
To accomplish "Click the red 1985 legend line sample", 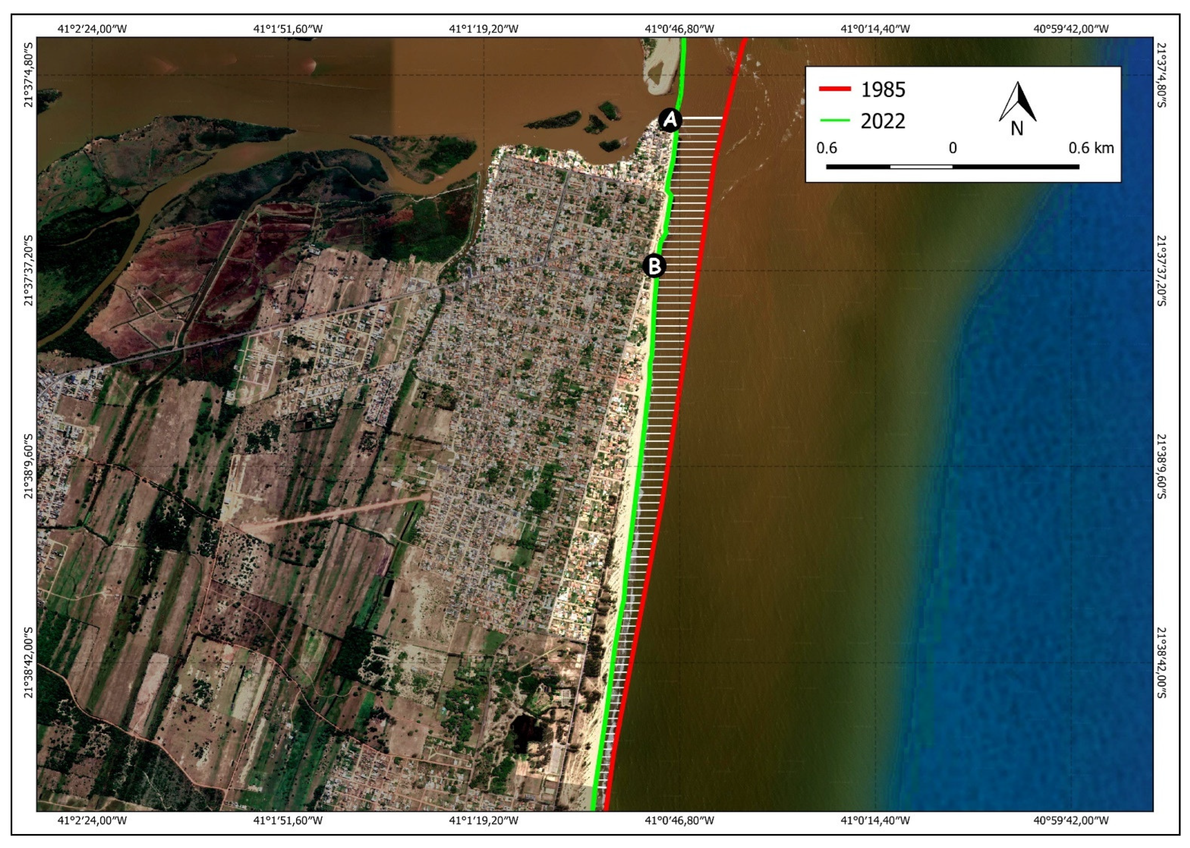I will [835, 89].
